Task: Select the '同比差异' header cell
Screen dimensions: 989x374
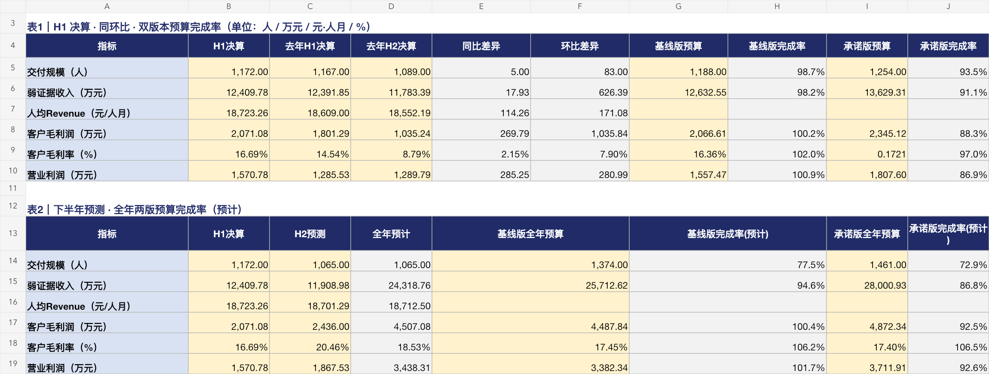Action: tap(481, 46)
